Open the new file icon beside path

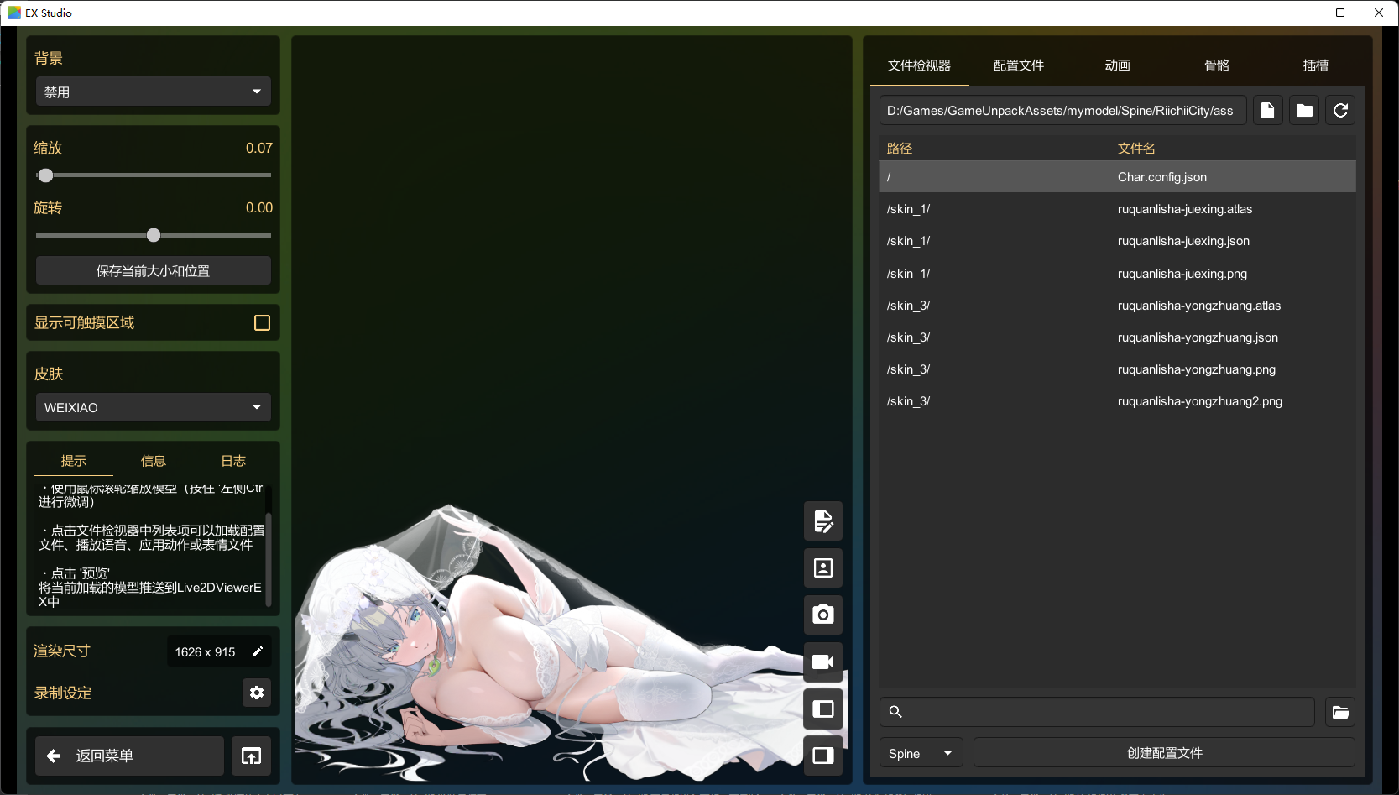click(1267, 111)
